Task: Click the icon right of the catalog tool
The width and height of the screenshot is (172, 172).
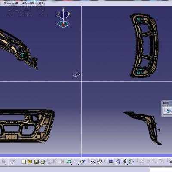Action: pos(131,162)
